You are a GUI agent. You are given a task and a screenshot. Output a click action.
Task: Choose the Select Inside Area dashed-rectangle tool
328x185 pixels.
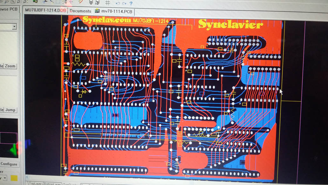[x=58, y=2]
